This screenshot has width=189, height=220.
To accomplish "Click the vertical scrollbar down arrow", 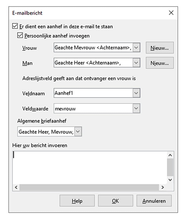I will [170, 179].
